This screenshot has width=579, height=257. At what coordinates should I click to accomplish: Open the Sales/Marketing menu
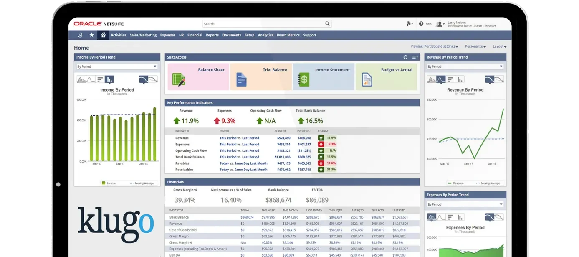[143, 35]
